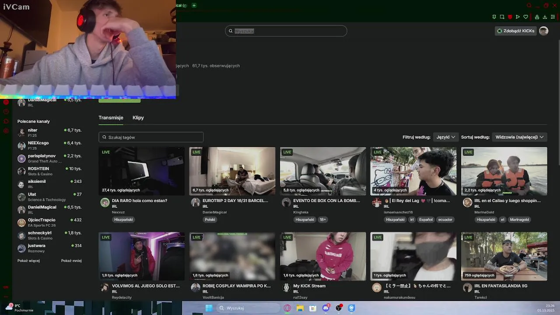Open the Widzowie (najwięcej) sort dropdown
Image resolution: width=560 pixels, height=315 pixels.
pyautogui.click(x=519, y=137)
